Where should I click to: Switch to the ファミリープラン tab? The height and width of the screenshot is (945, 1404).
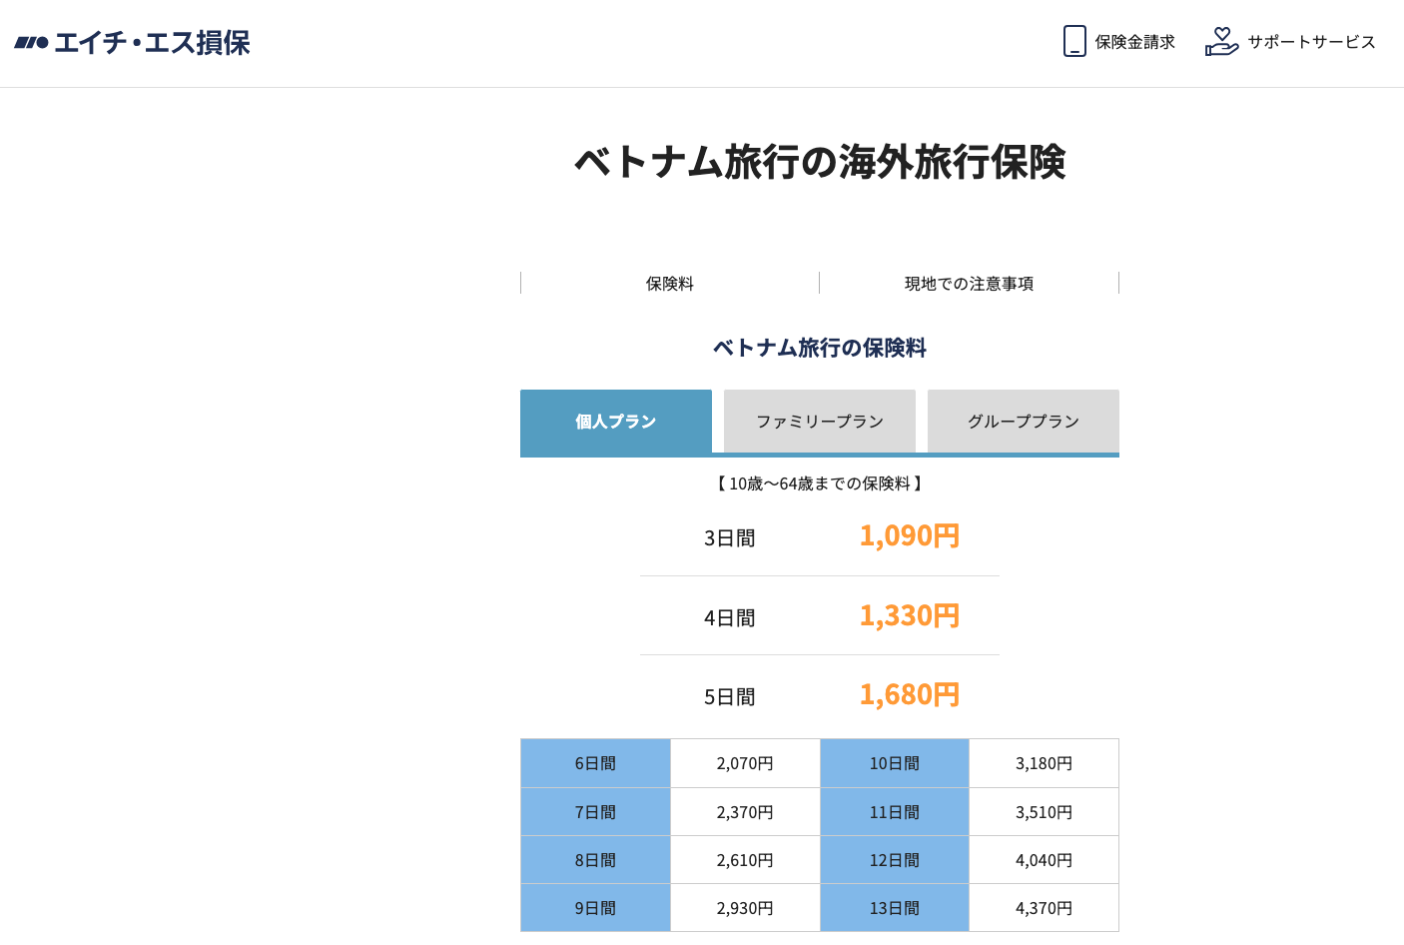tap(820, 422)
